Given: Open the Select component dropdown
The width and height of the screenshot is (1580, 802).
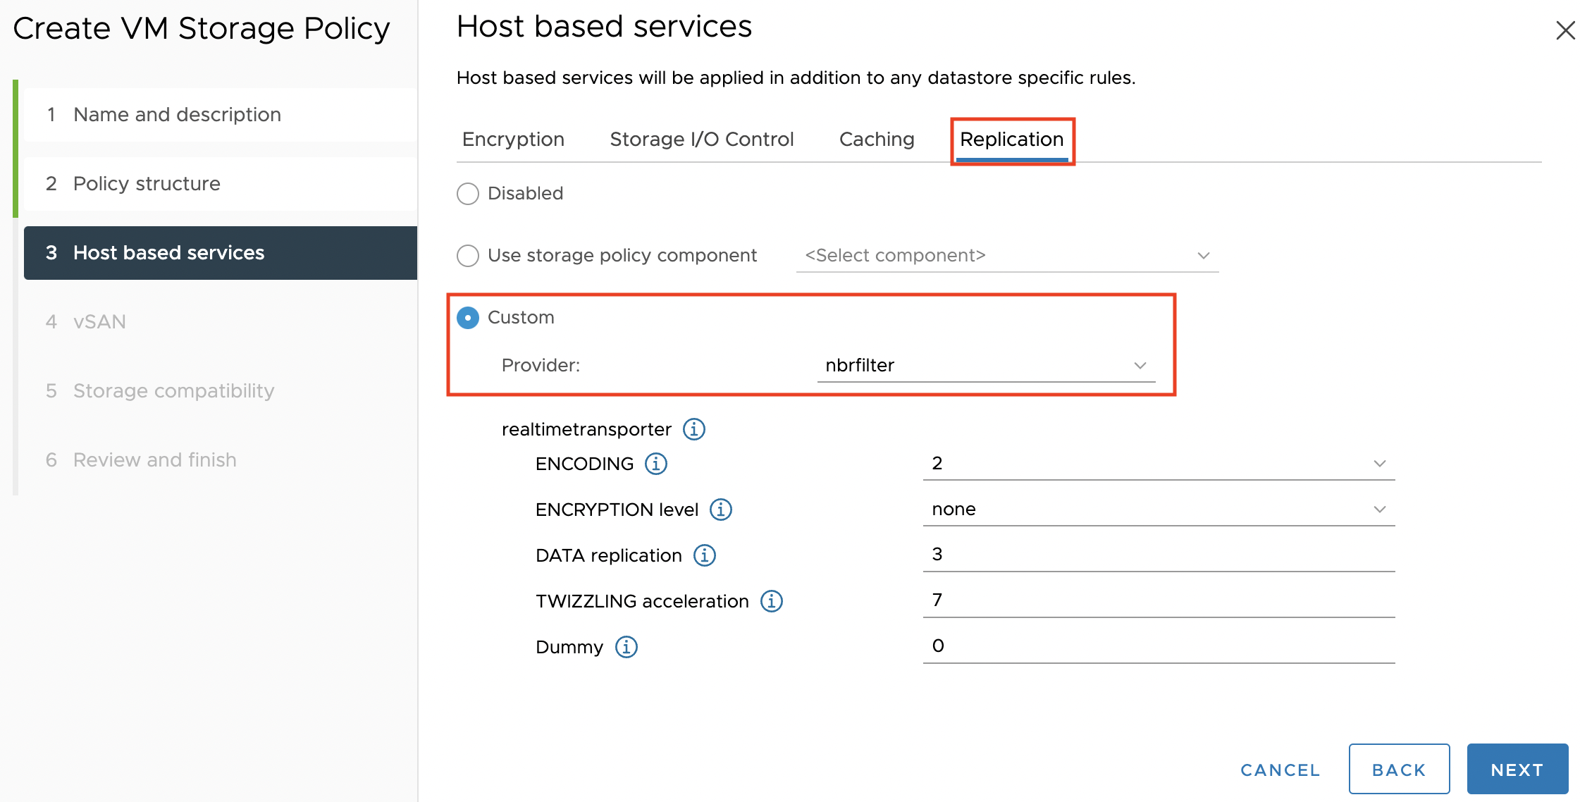Looking at the screenshot, I should click(x=1006, y=256).
